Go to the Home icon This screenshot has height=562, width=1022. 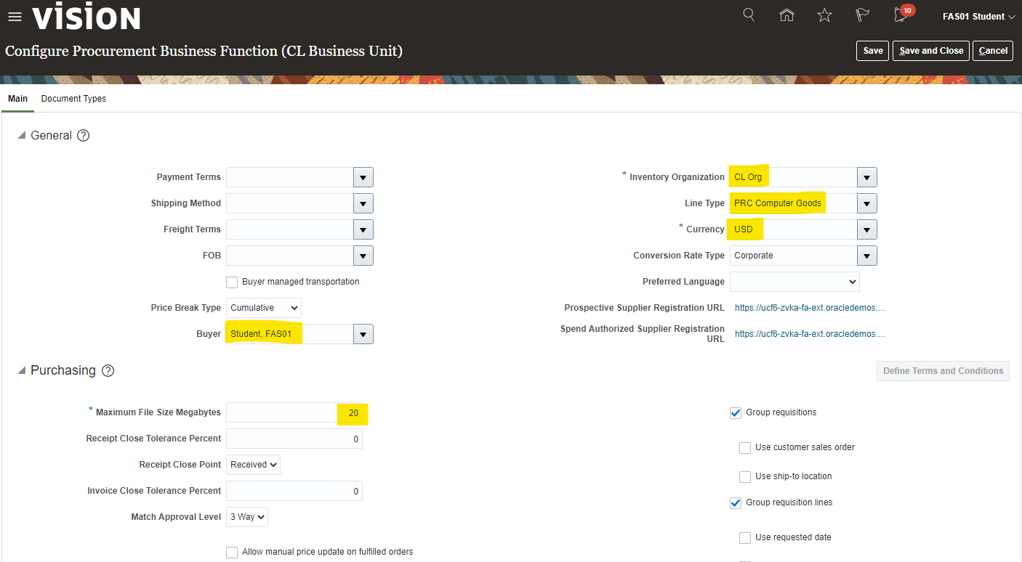[x=786, y=15]
